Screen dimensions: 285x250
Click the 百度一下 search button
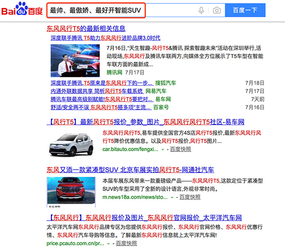[x=245, y=10]
